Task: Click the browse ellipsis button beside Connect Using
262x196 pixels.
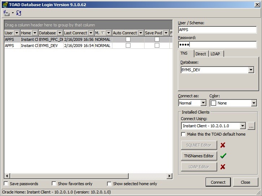Action: [251, 126]
